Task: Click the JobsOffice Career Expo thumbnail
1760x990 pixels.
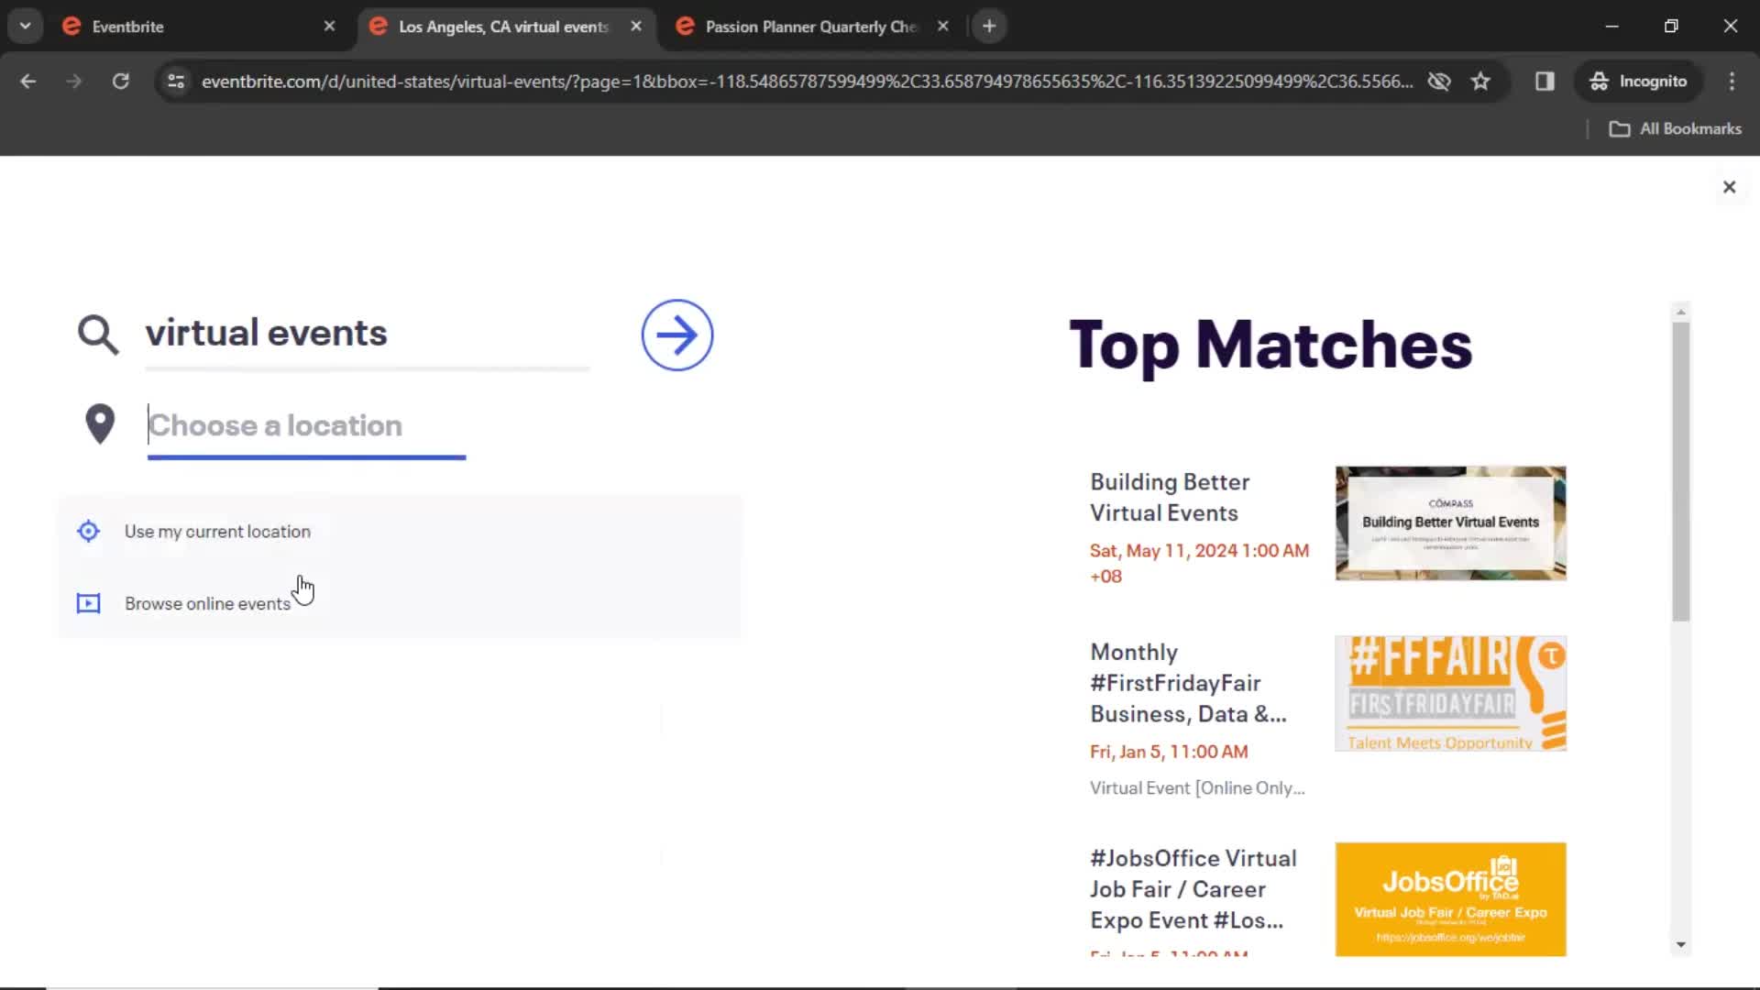Action: coord(1450,899)
